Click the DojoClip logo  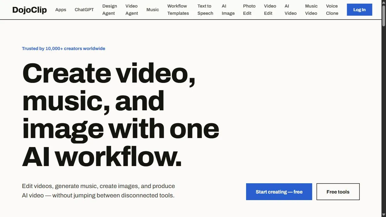30,10
